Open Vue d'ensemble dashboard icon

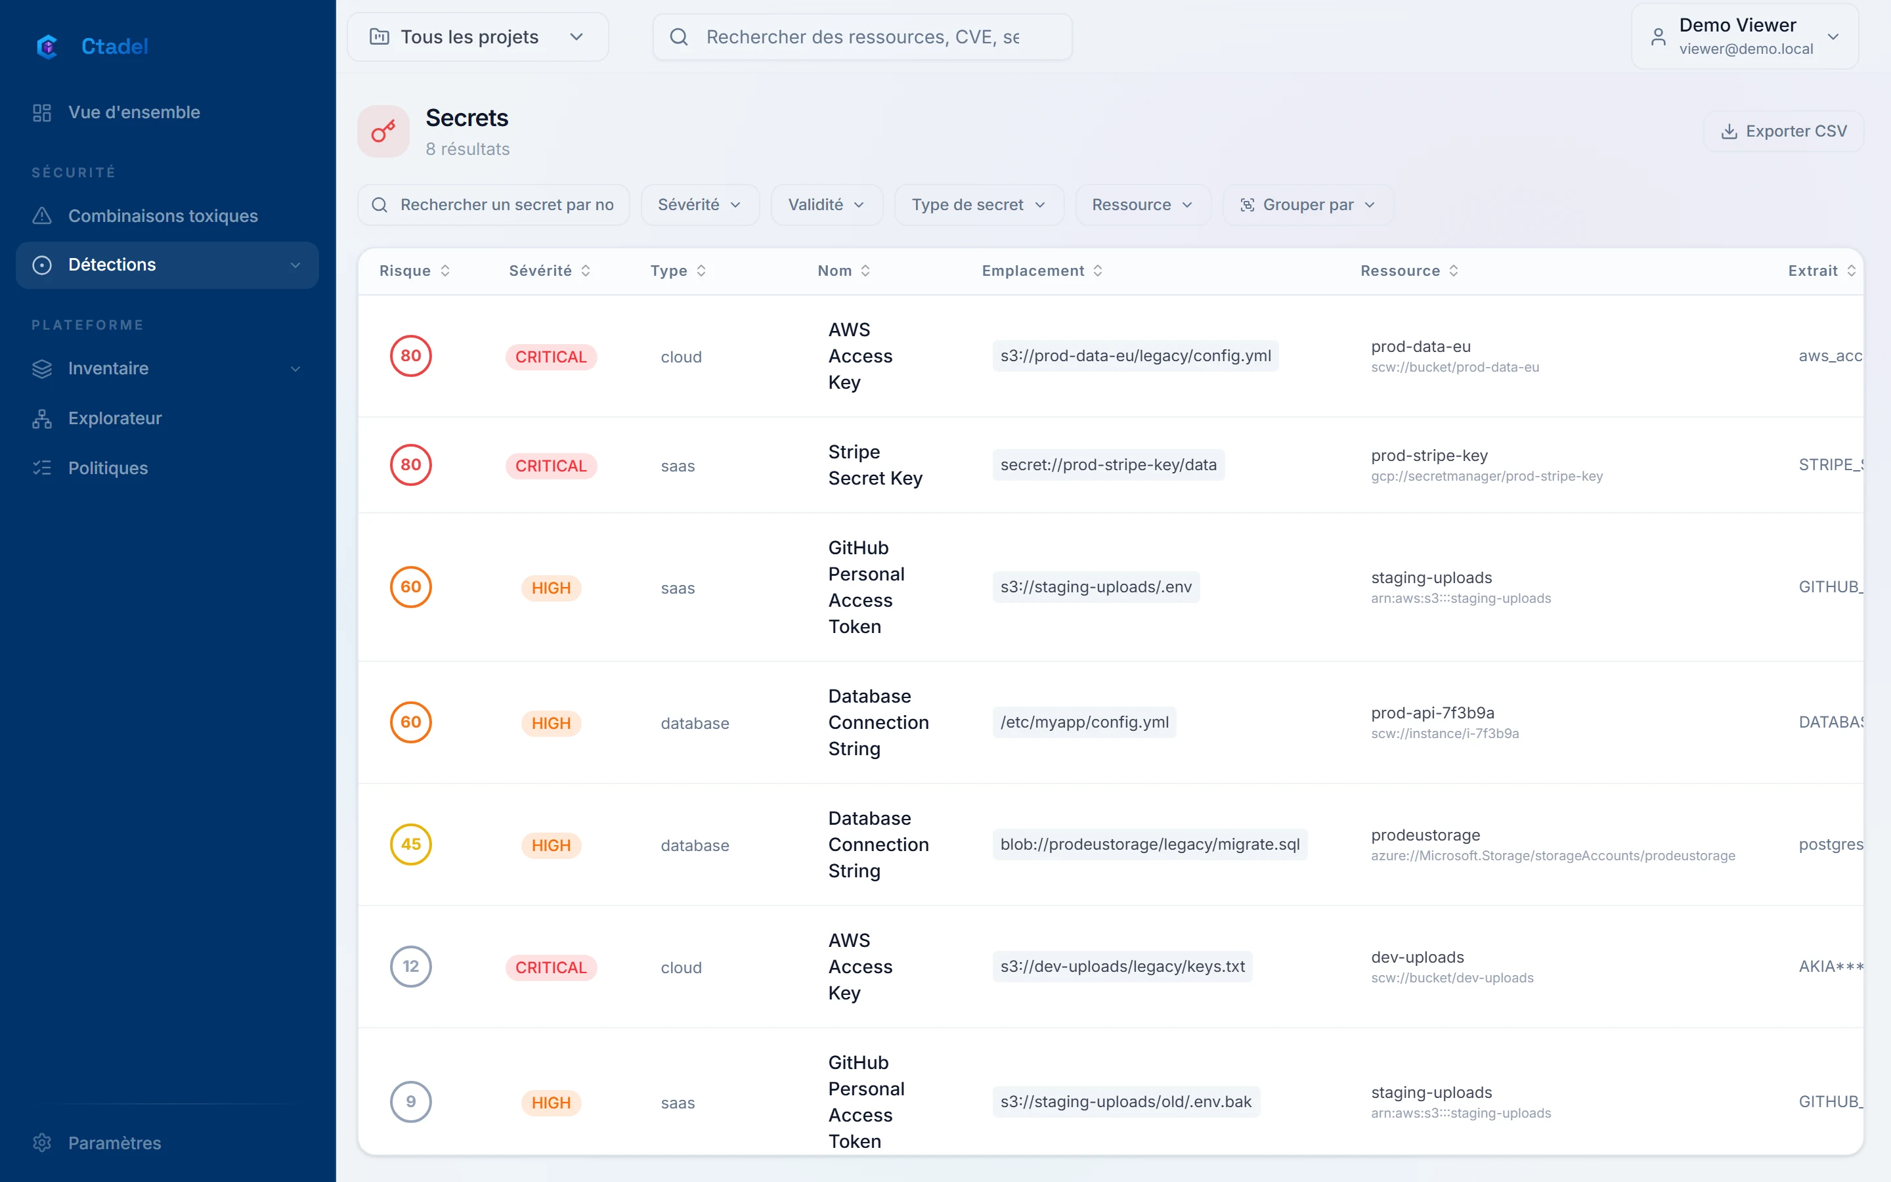42,112
